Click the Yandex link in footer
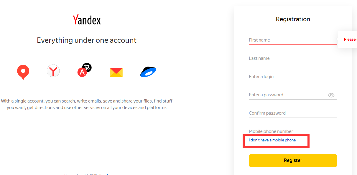This screenshot has width=357, height=175. (106, 174)
